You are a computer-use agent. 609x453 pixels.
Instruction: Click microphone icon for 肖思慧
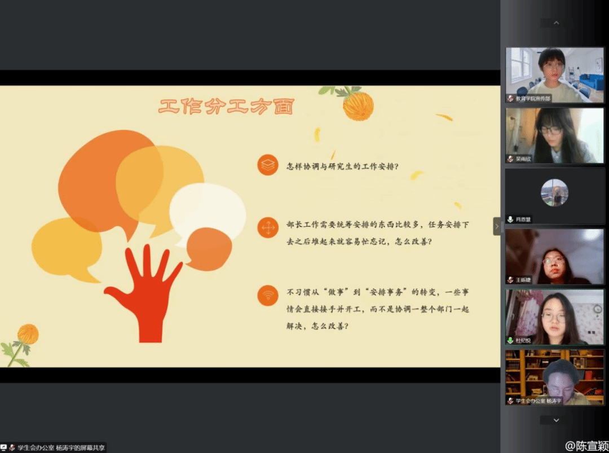coord(510,219)
